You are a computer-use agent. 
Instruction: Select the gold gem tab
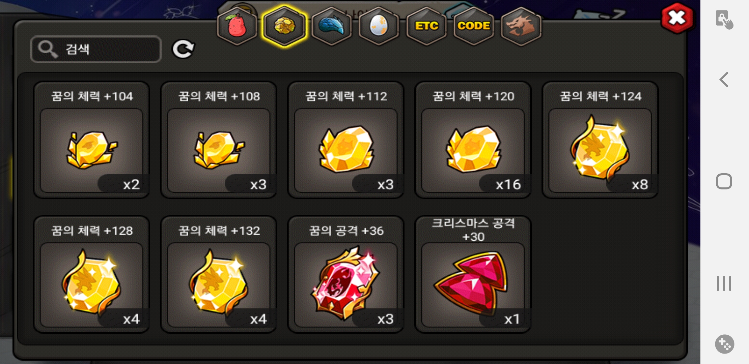click(x=285, y=26)
